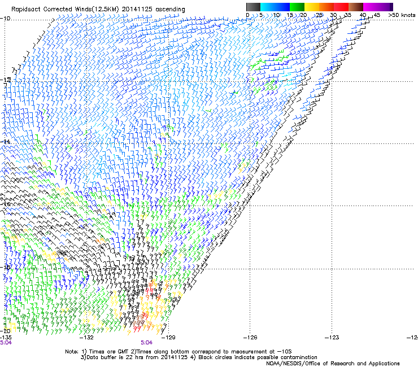Click the 'Note: 1) Times are GMT' line
Image resolution: width=418 pixels, height=367 pixels.
(178, 352)
